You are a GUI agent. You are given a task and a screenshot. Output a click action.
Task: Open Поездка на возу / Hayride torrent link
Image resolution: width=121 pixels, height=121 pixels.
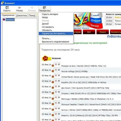[x=84, y=66]
